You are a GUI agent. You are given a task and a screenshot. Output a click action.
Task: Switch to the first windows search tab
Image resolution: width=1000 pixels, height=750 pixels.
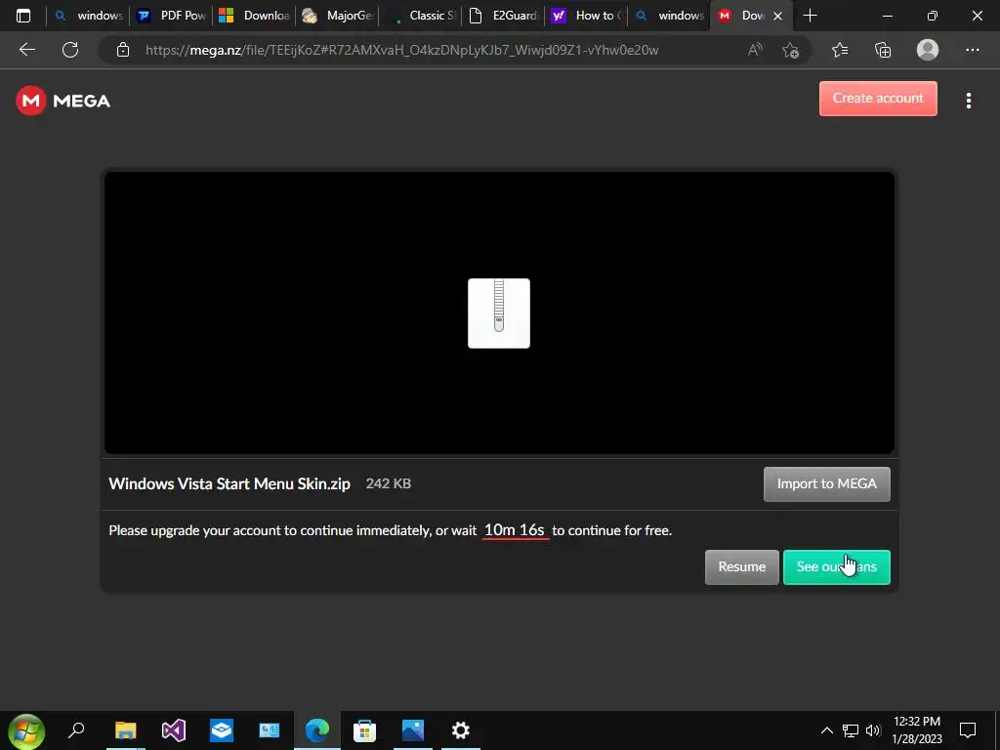tap(89, 16)
